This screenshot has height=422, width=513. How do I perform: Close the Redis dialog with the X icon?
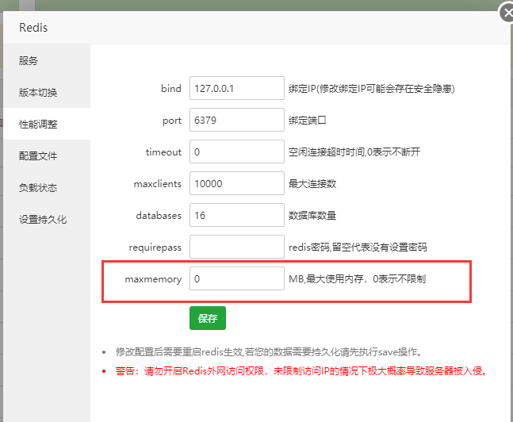point(507,13)
